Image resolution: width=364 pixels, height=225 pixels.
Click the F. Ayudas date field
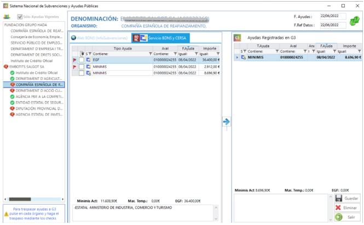333,16
